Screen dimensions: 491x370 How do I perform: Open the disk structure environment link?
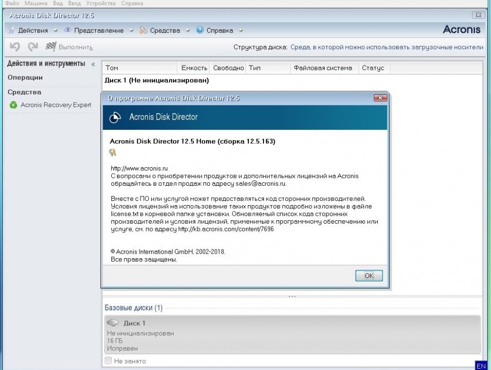387,47
